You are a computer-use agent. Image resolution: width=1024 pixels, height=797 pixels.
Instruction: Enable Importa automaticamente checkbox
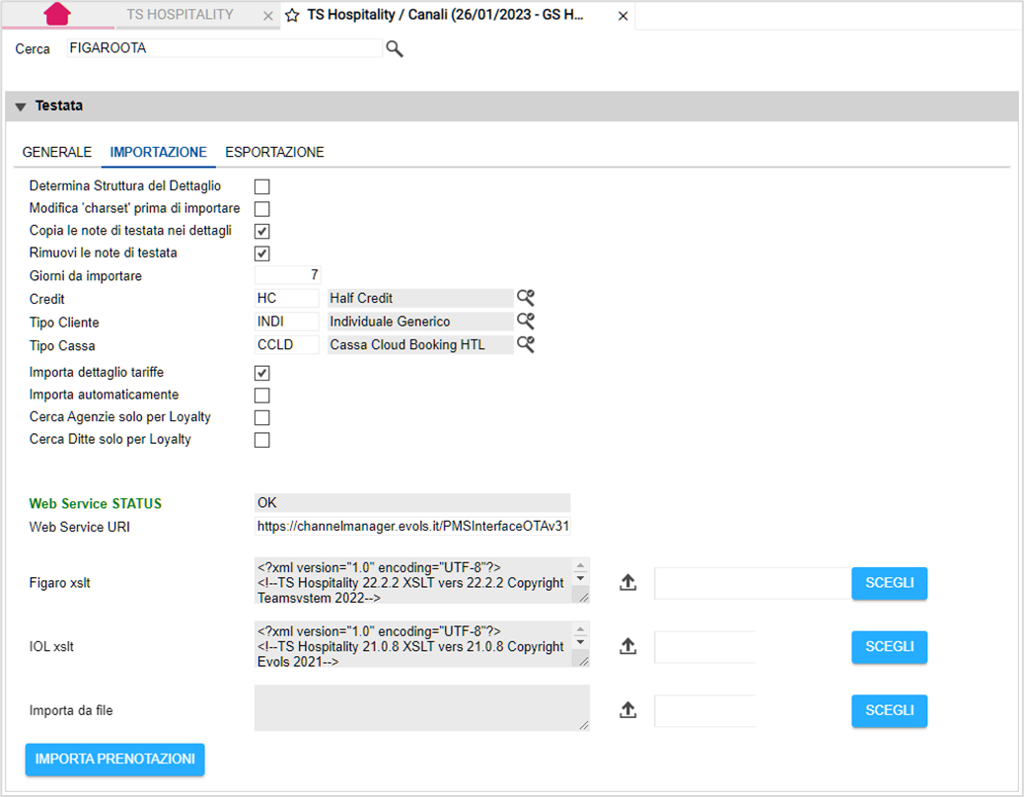(x=261, y=396)
